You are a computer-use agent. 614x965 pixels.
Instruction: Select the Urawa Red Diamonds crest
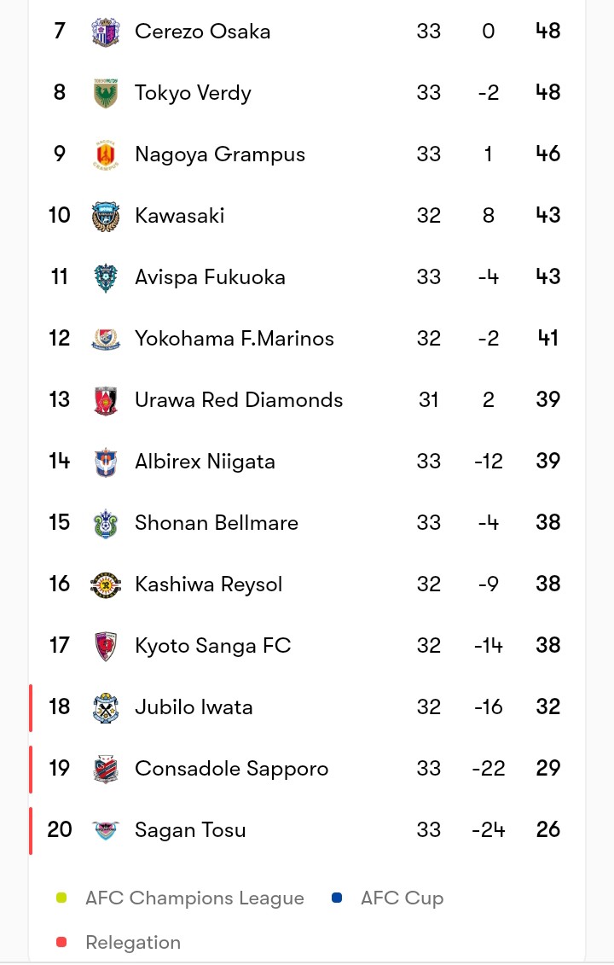106,401
